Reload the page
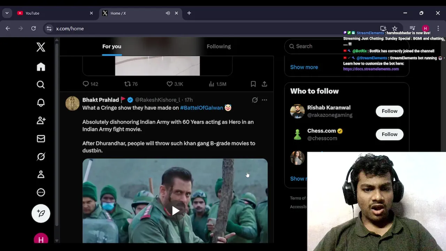Viewport: 446px width, 251px height. pyautogui.click(x=33, y=29)
